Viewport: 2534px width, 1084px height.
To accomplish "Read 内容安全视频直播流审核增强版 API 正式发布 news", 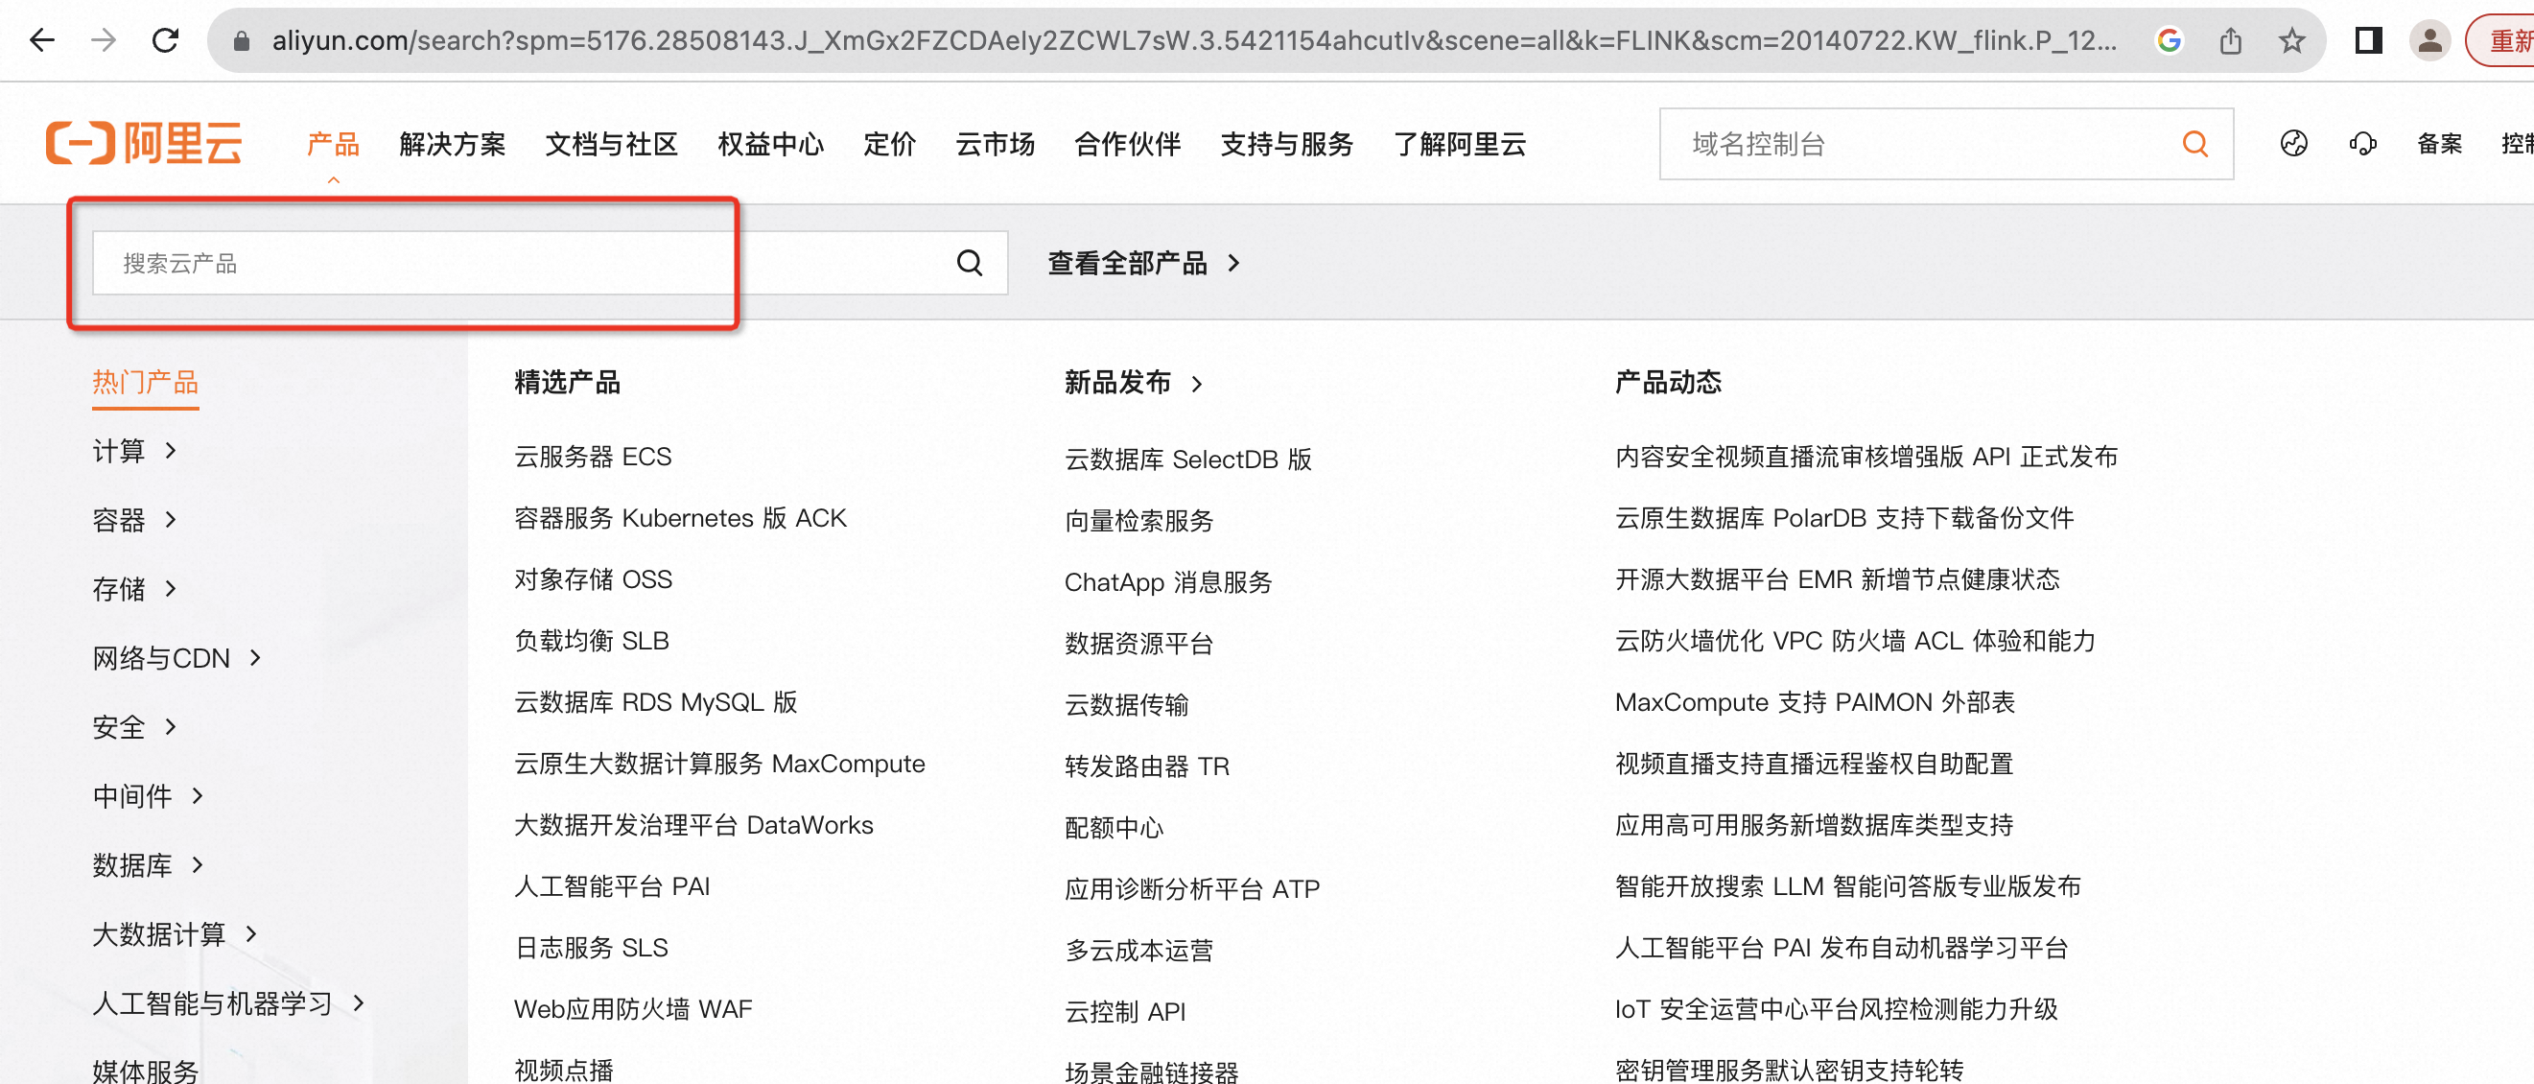I will click(x=1866, y=457).
